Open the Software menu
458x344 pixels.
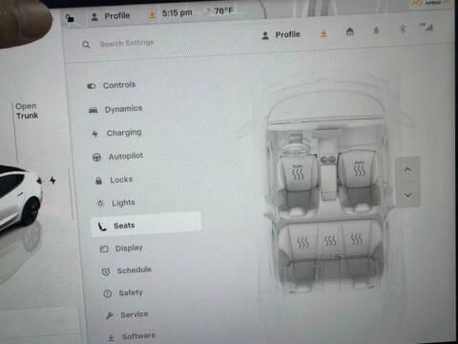[131, 336]
